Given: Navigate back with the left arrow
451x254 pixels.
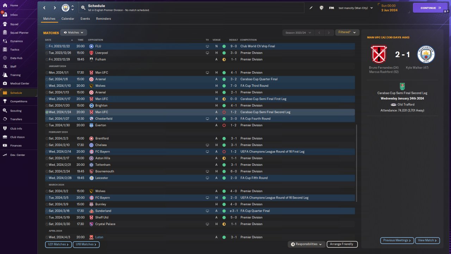Looking at the screenshot, I should (x=44, y=8).
